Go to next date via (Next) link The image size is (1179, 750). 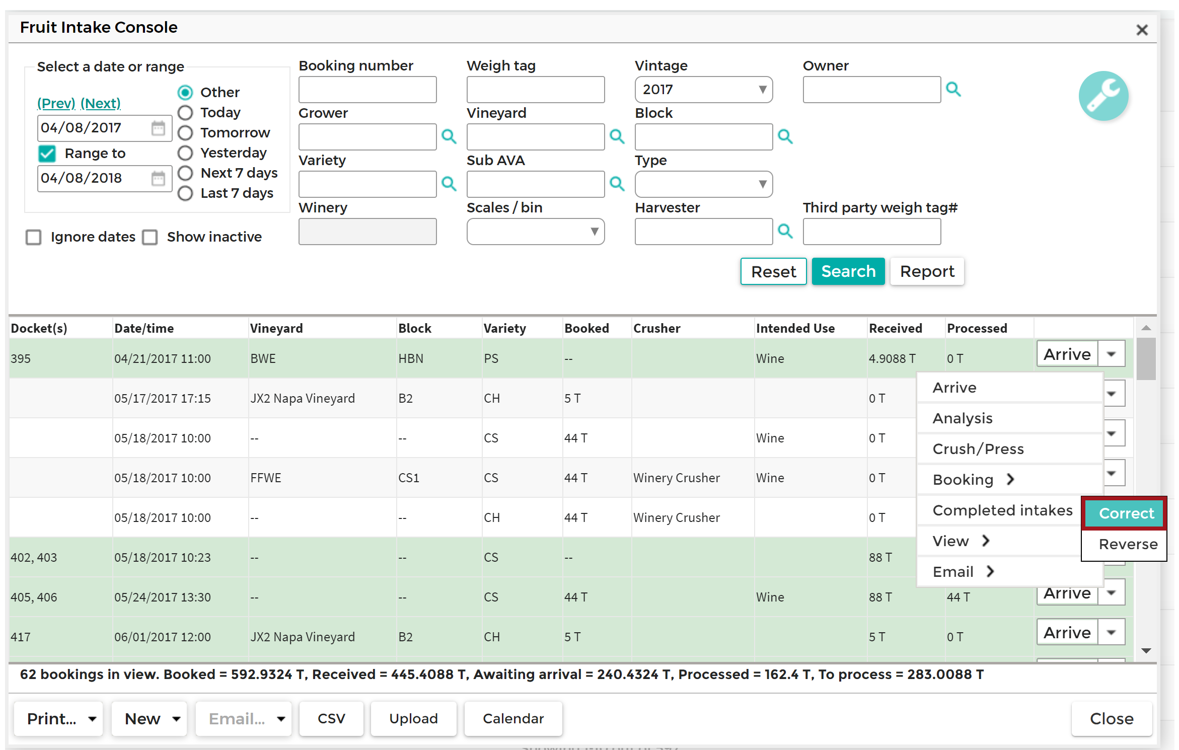(101, 103)
